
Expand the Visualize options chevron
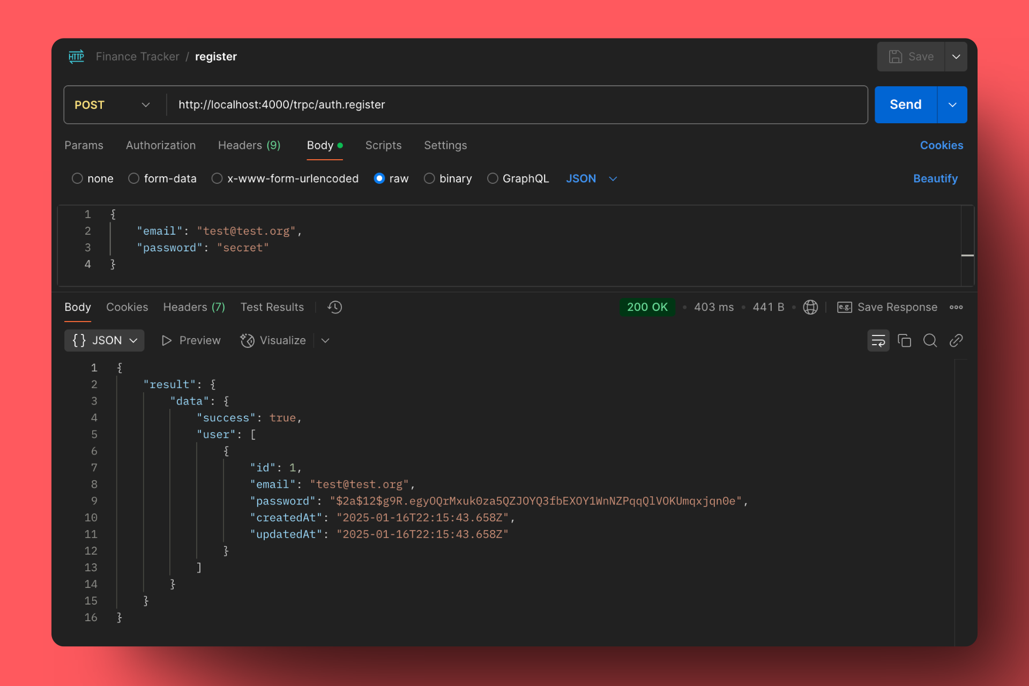325,340
